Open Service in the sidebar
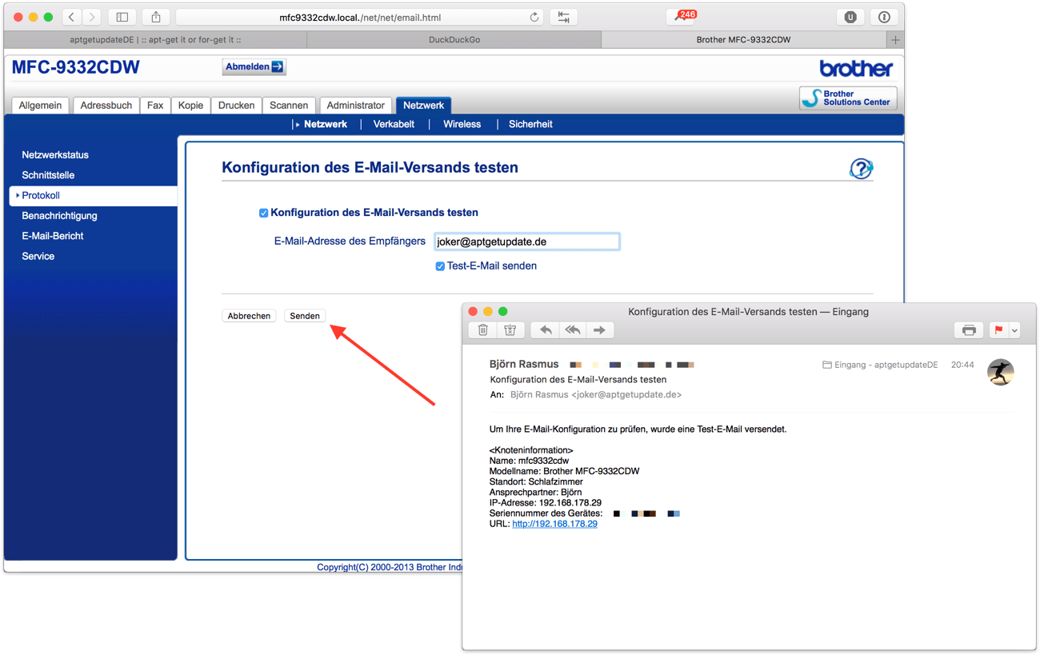The width and height of the screenshot is (1040, 655). [38, 257]
